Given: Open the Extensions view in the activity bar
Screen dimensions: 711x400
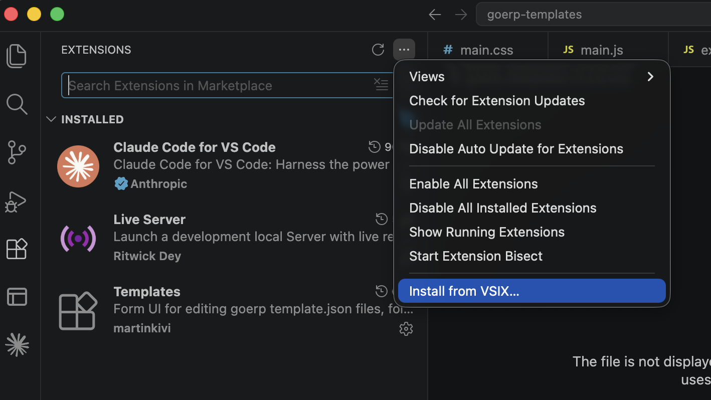Looking at the screenshot, I should point(17,249).
